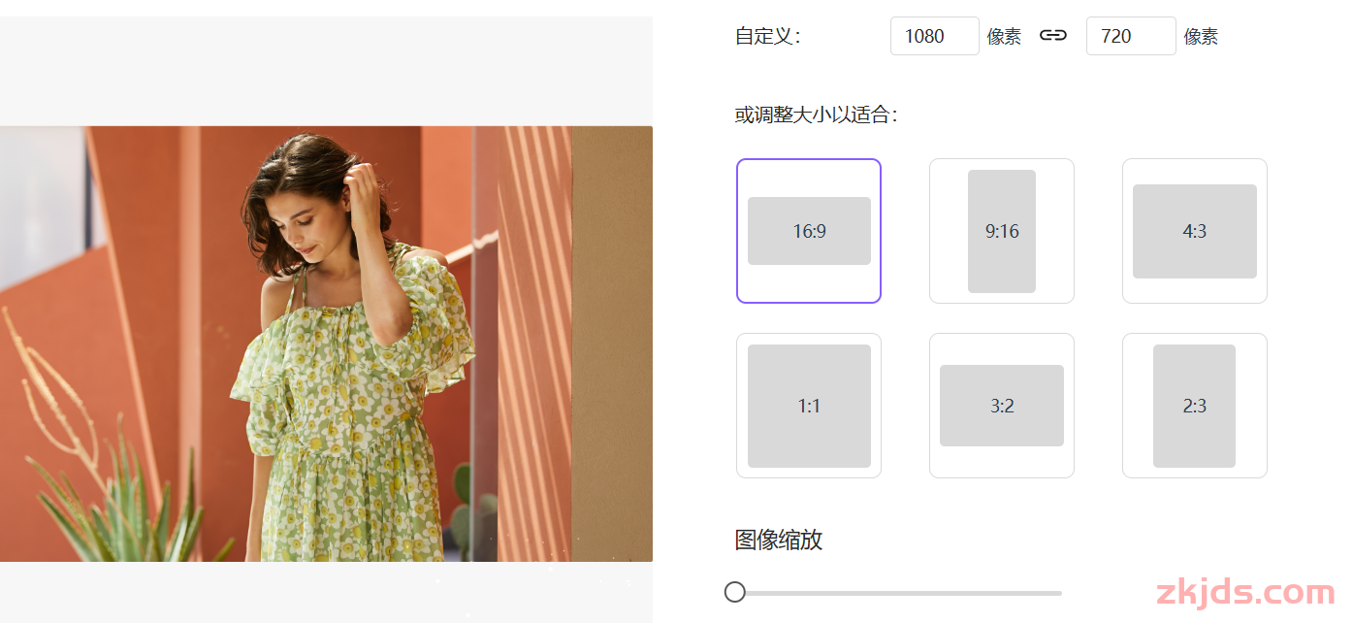Screen dimensions: 1353x623
Task: Click the 或调整大小以适合 heading text
Action: pyautogui.click(x=817, y=115)
